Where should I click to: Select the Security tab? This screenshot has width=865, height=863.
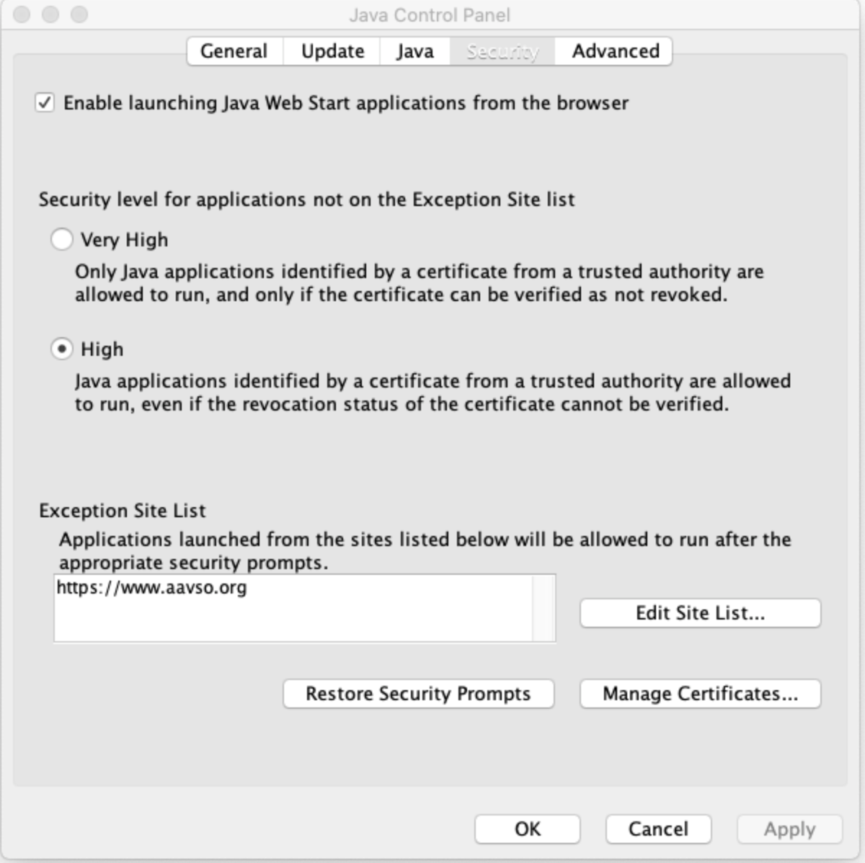click(502, 51)
